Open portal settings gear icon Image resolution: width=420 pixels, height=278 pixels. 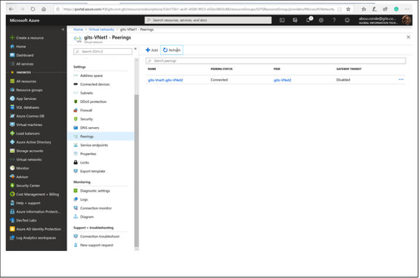click(x=321, y=20)
